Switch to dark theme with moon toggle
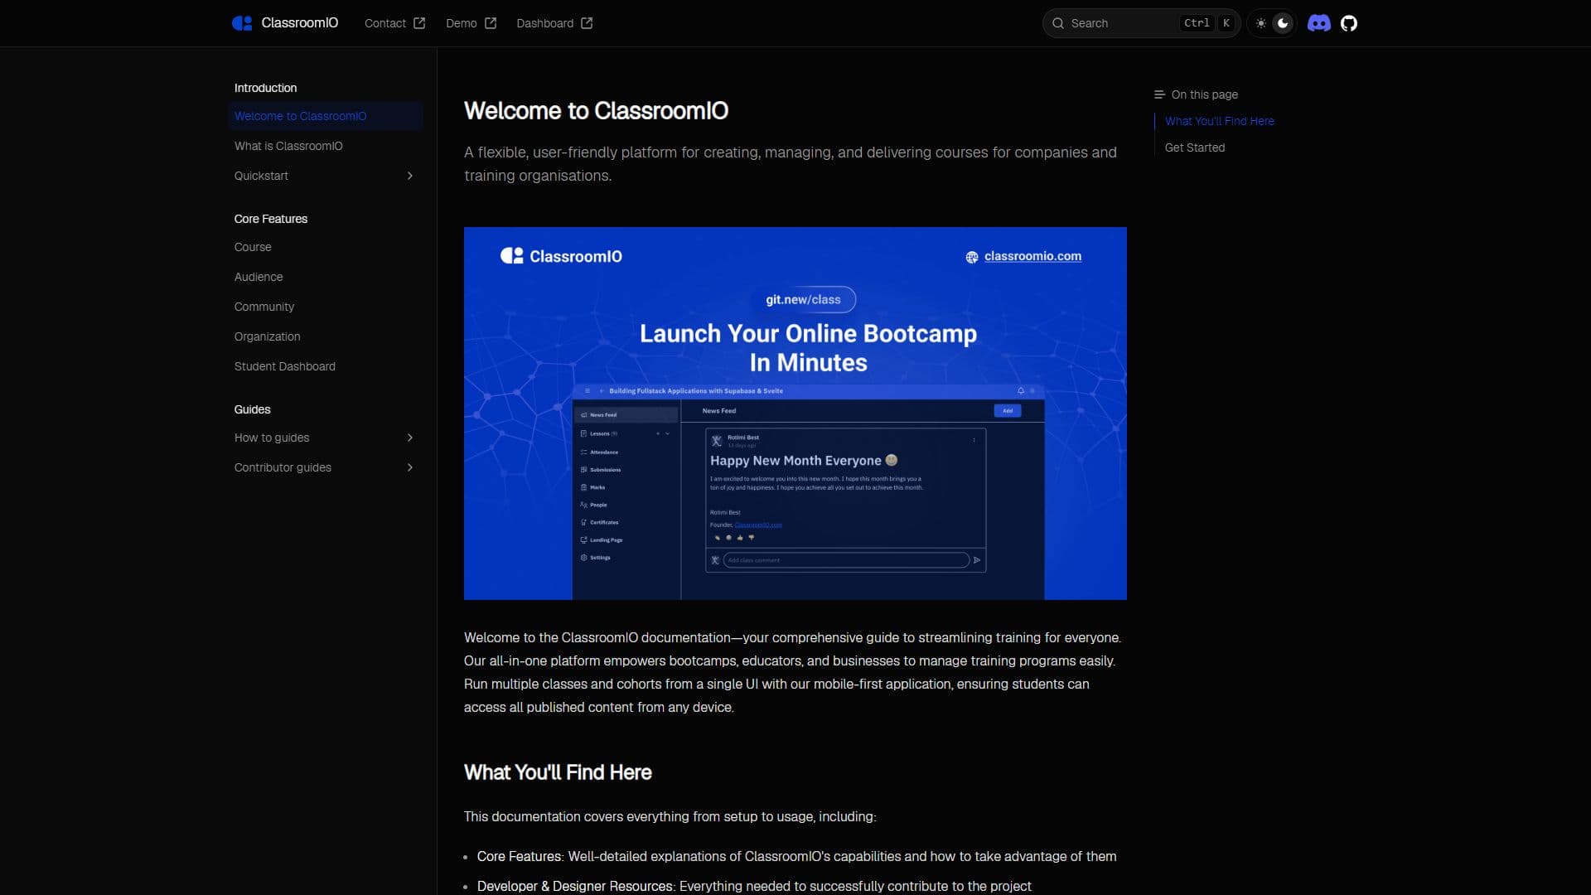The image size is (1591, 895). click(1283, 23)
